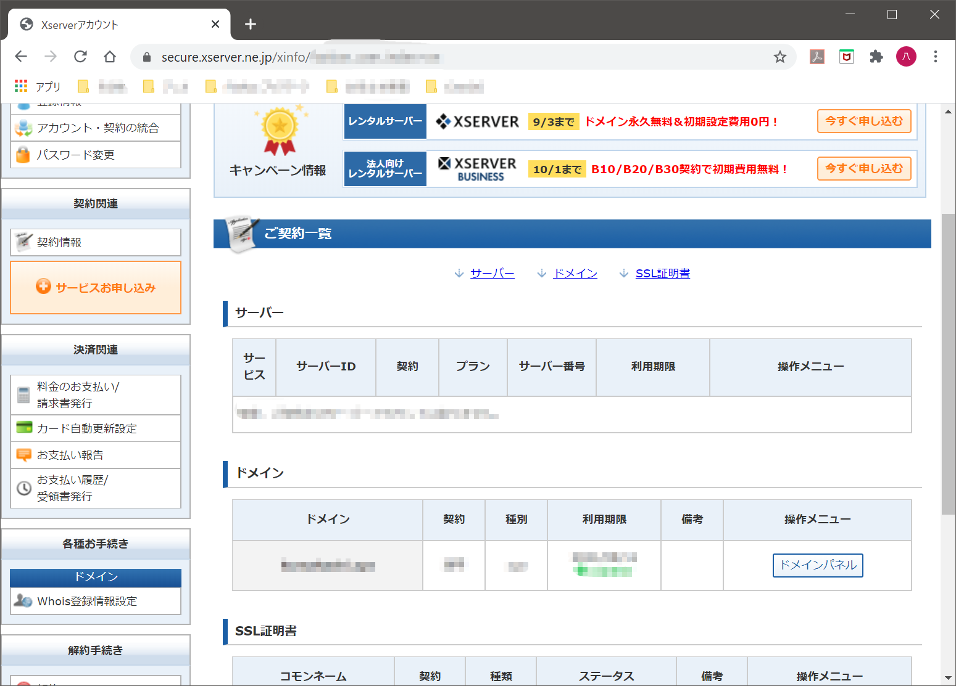Viewport: 956px width, 686px height.
Task: Click the ドメインパネル button
Action: coord(818,565)
